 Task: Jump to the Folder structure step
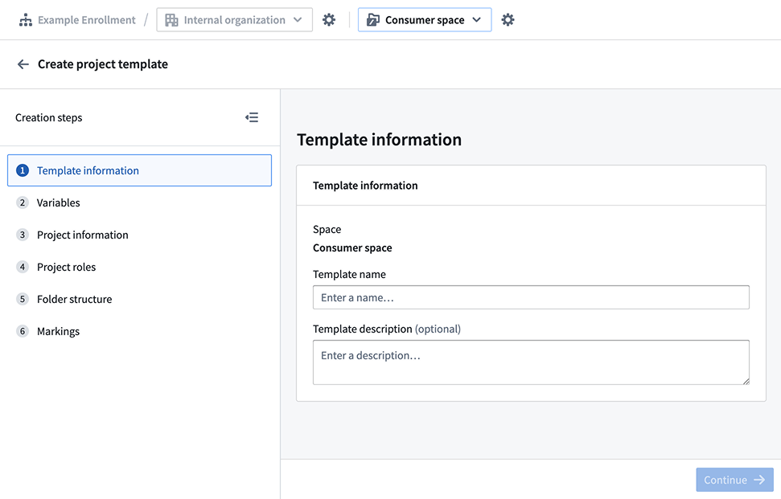(x=74, y=299)
